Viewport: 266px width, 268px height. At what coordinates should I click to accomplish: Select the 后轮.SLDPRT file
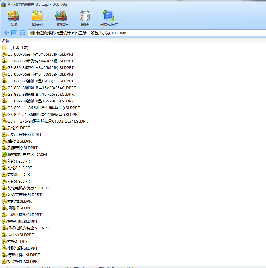(x=16, y=128)
